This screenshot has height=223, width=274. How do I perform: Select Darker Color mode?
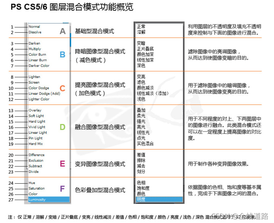pos(39,66)
